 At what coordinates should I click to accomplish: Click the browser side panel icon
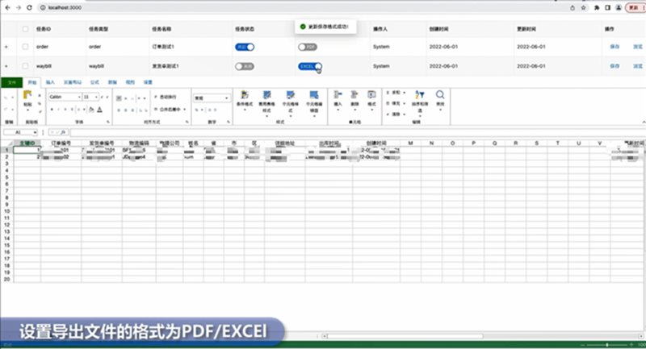608,8
